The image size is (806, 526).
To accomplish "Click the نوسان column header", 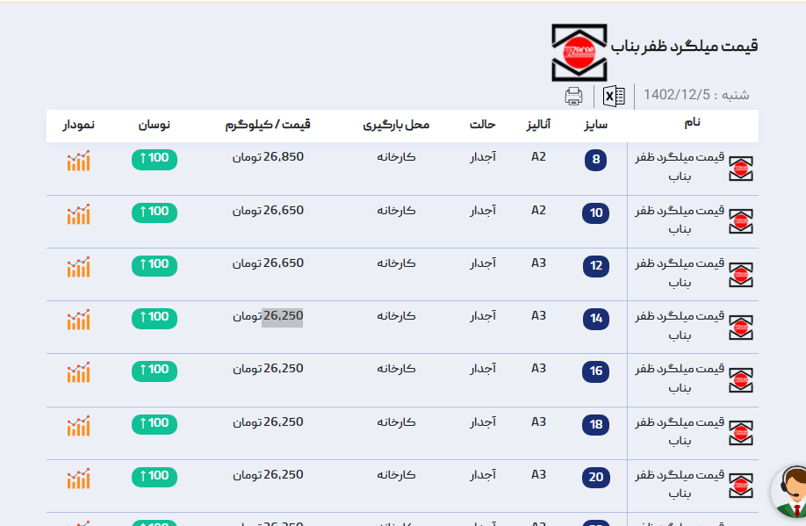I will [154, 125].
